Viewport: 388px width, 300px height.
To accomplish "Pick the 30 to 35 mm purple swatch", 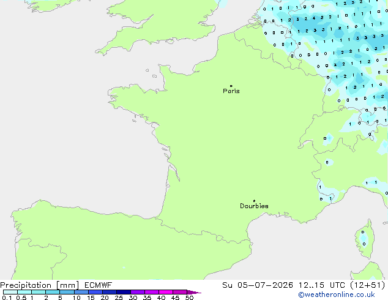I will pos(137,292).
